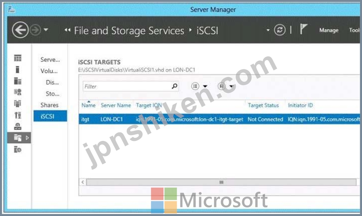Image resolution: width=362 pixels, height=216 pixels.
Task: Open the notifications flag icon
Action: (303, 29)
